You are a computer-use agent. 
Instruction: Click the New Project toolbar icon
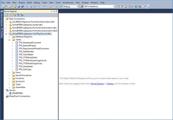point(4,6)
